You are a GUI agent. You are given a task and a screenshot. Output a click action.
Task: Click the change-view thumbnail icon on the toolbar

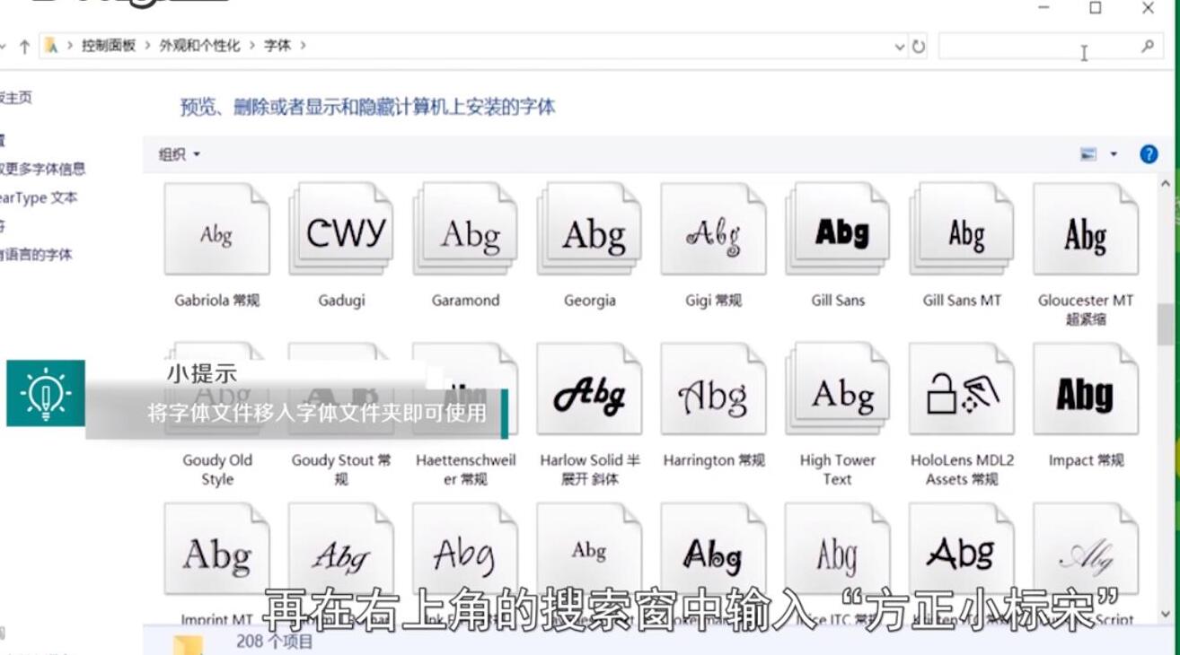tap(1089, 153)
